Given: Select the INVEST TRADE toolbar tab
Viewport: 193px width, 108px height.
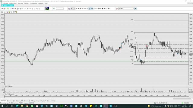Looking at the screenshot, I should (8, 5).
